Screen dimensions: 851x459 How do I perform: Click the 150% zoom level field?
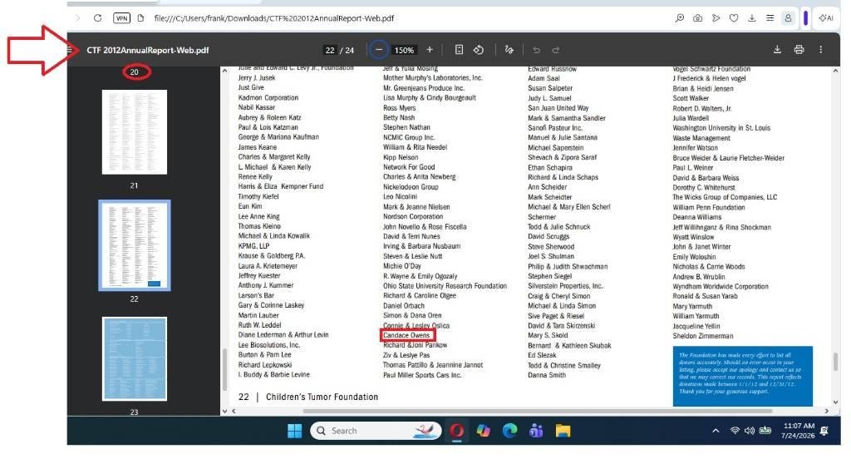point(404,50)
